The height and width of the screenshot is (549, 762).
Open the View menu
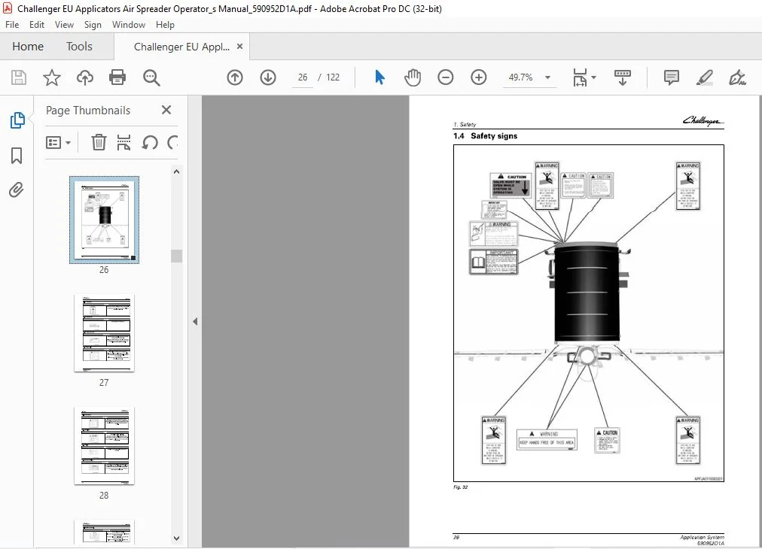(64, 25)
